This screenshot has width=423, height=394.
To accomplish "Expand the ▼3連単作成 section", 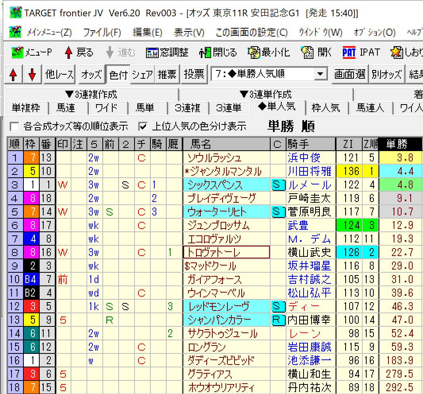I will tap(266, 95).
